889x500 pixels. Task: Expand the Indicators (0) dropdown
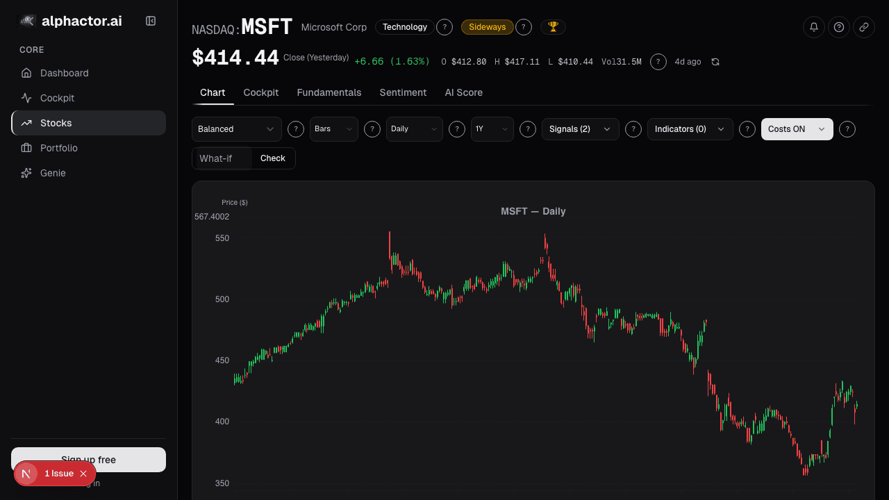tap(690, 129)
